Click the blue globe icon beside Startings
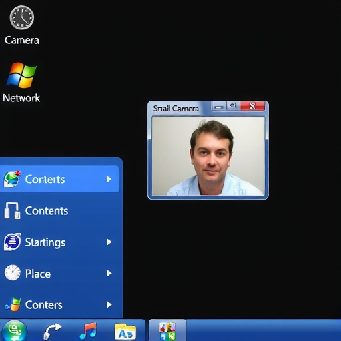Screen dimensions: 341x341 pyautogui.click(x=13, y=242)
